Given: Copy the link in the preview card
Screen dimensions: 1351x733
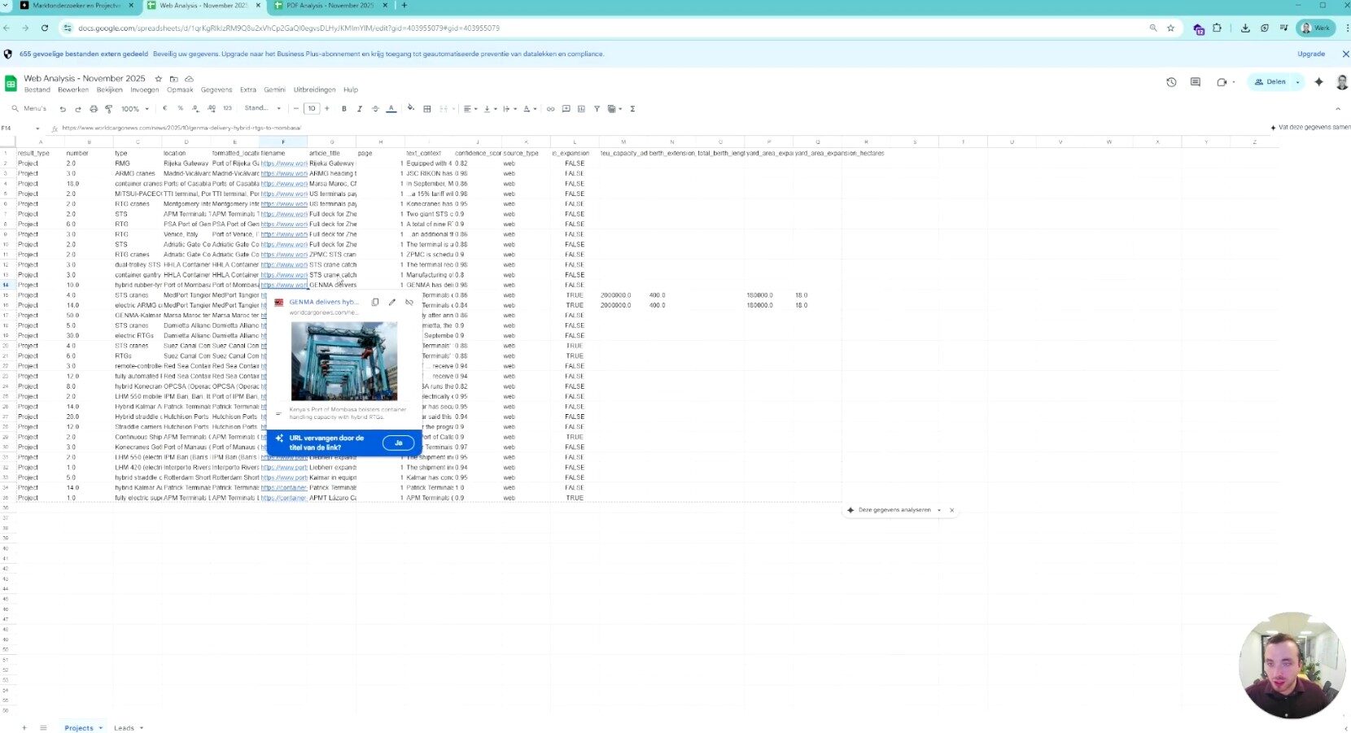Looking at the screenshot, I should tap(375, 302).
